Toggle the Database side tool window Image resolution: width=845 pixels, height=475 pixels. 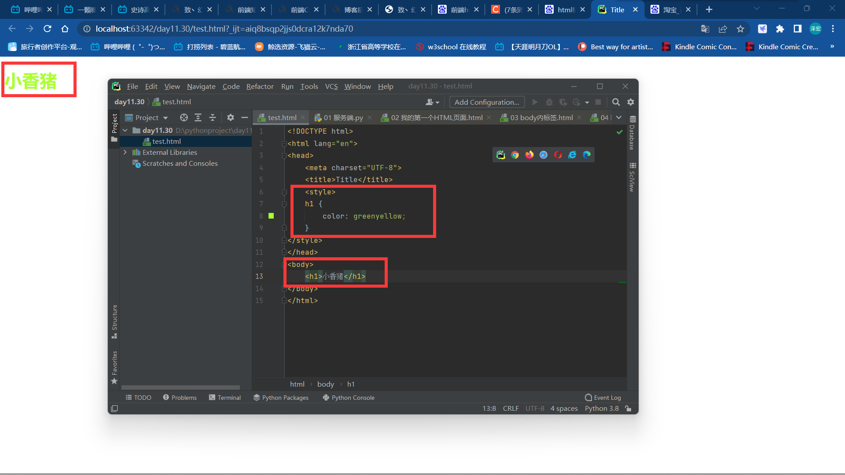coord(632,133)
